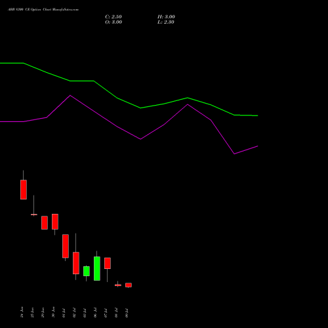The width and height of the screenshot is (328, 328).
Task: Click the chart title text at top left
Action: click(43, 10)
